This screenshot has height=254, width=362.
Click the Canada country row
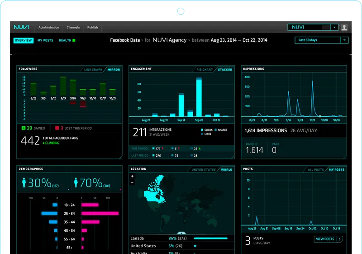click(181, 238)
